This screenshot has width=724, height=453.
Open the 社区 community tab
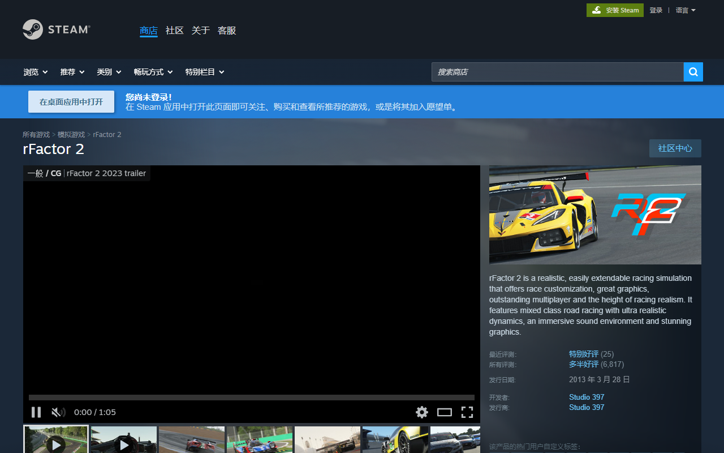tap(175, 31)
